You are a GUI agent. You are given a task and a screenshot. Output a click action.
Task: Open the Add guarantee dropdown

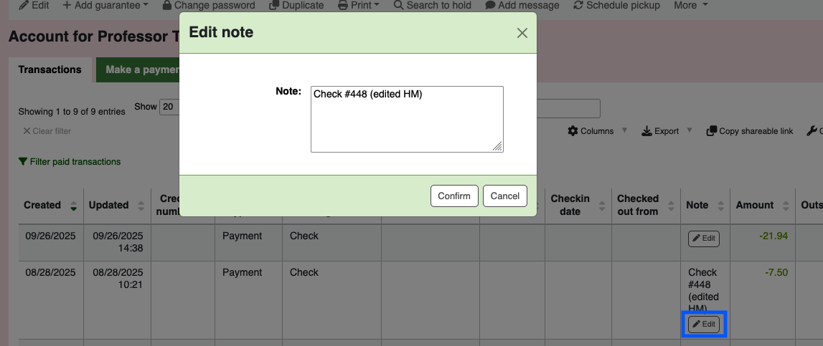pos(105,5)
